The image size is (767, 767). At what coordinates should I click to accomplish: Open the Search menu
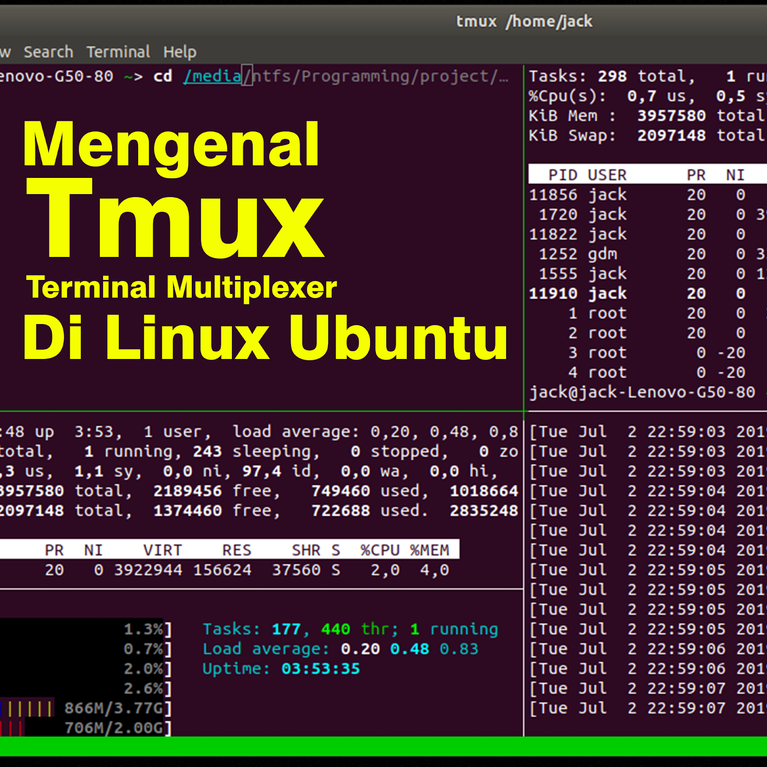pyautogui.click(x=49, y=51)
